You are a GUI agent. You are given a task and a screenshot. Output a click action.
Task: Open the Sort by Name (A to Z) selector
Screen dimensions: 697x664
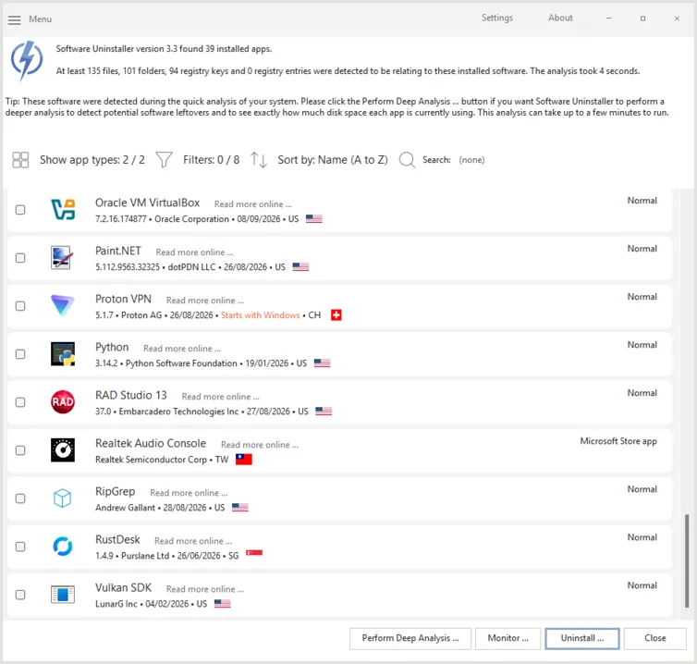point(333,160)
